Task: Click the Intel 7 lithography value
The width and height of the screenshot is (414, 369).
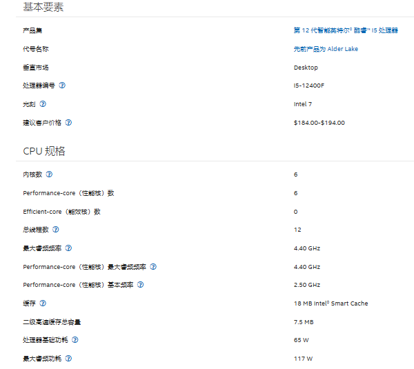Action: click(x=303, y=104)
